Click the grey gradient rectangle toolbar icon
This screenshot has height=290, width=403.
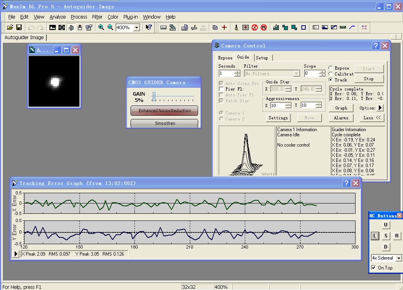coord(316,27)
